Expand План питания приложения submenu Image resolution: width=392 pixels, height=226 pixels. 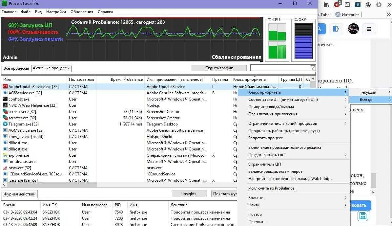click(x=294, y=114)
